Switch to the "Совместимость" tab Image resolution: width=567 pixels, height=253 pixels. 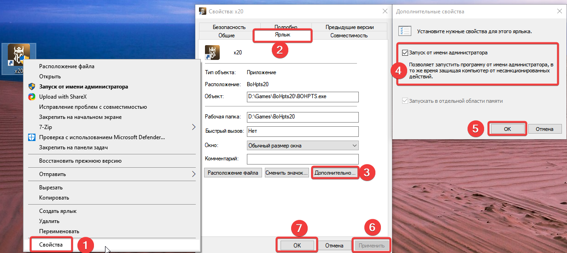[349, 35]
